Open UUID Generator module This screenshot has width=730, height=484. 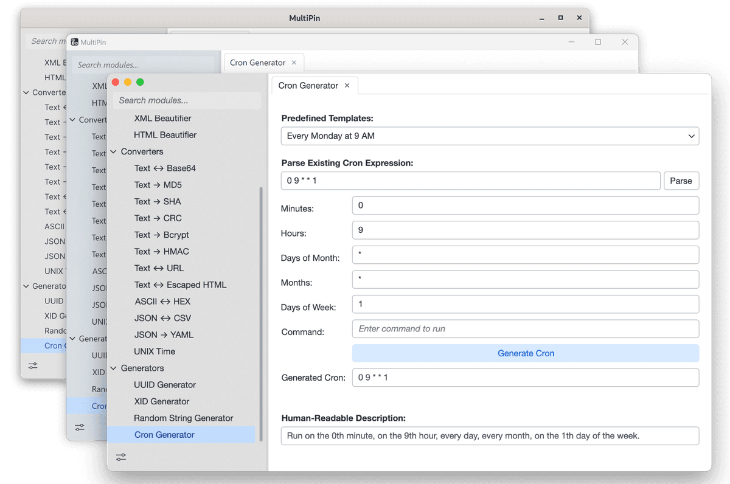(165, 385)
